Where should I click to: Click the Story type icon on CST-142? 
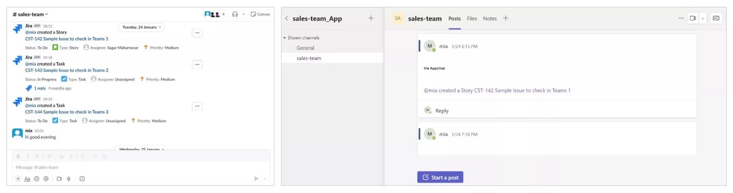pyautogui.click(x=55, y=48)
